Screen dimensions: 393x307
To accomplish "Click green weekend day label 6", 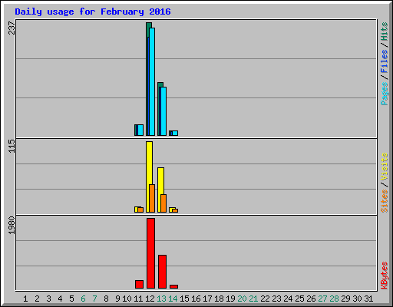I will [x=83, y=299].
